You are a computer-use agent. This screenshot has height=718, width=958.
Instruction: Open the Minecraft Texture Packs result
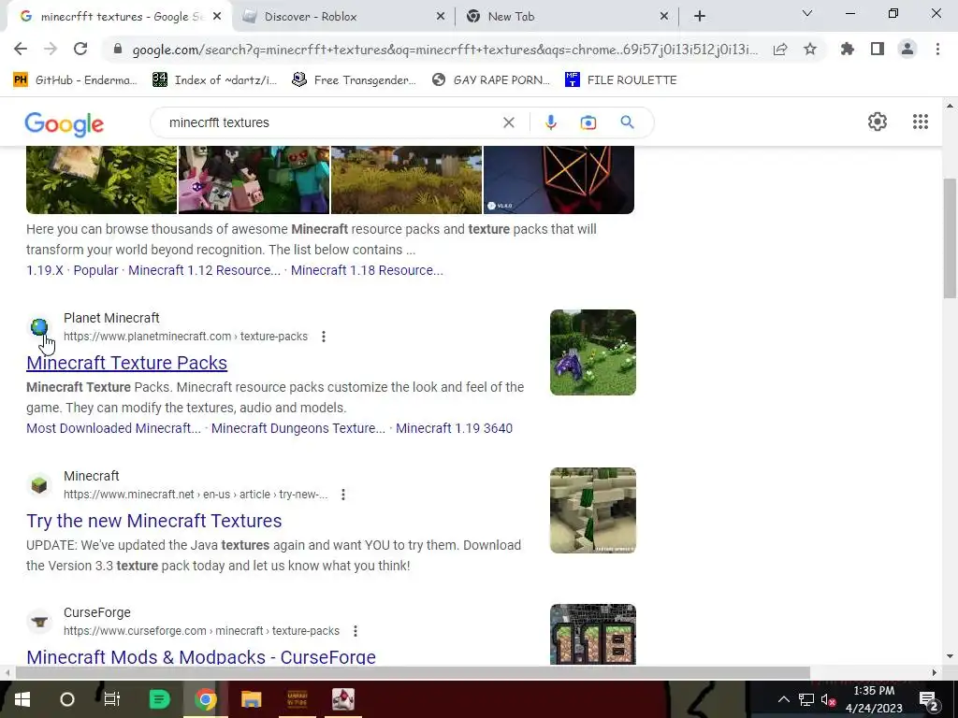click(126, 363)
